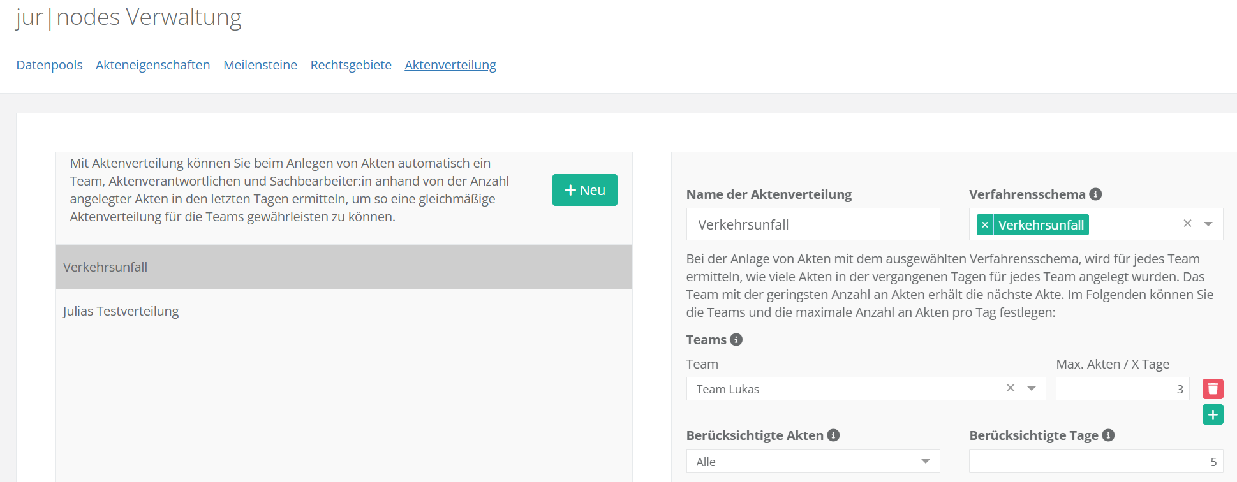
Task: Open the Meilensteine tab
Action: [260, 65]
